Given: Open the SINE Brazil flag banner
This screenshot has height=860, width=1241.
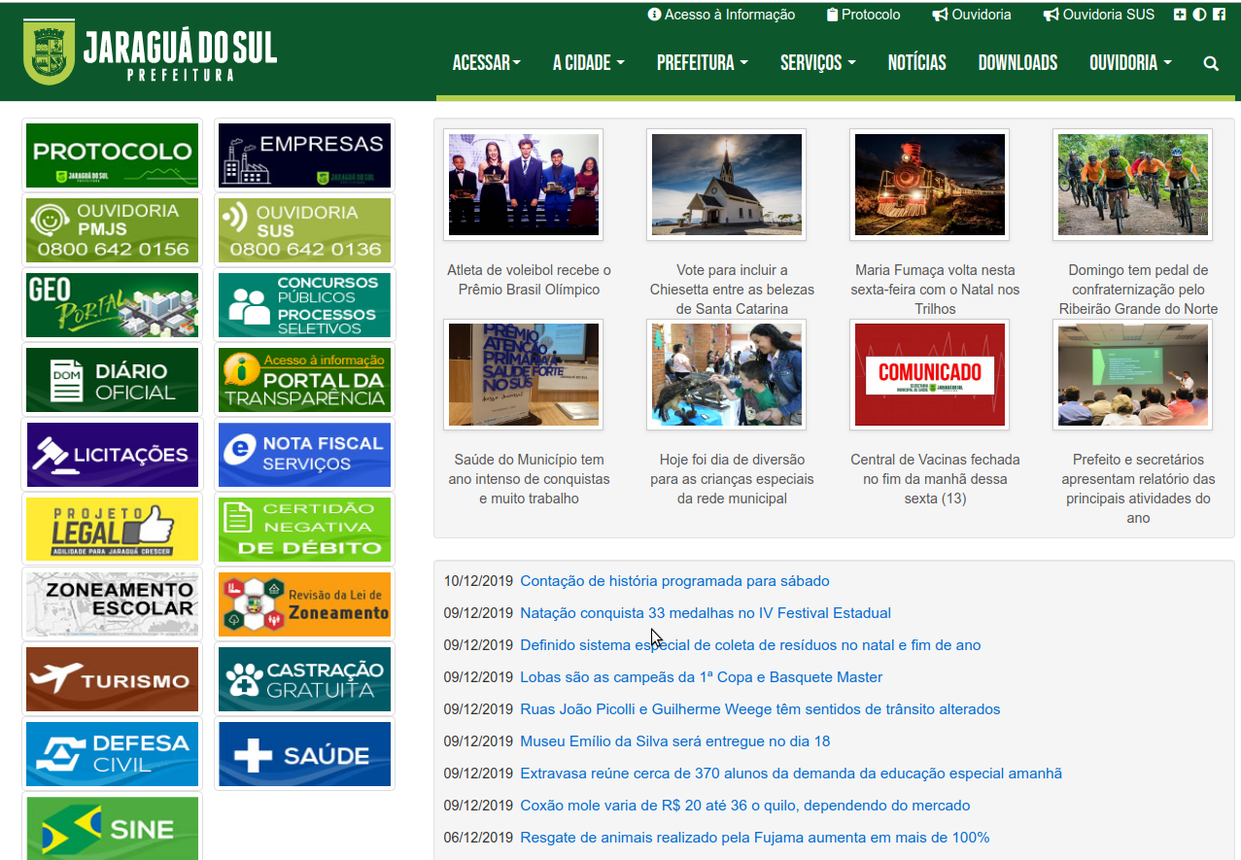Looking at the screenshot, I should [x=112, y=828].
